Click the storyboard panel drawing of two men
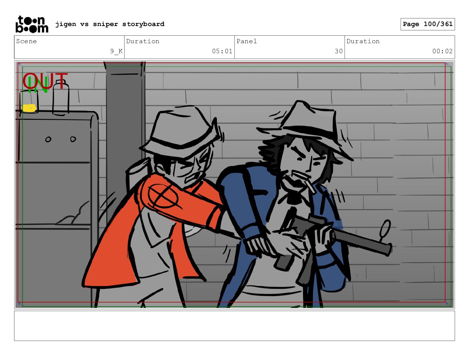 [x=234, y=185]
